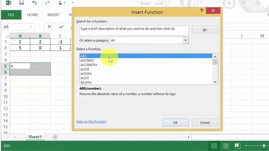Select ACOSH in the function list
Image resolution: width=269 pixels, height=151 pixels.
tap(146, 74)
